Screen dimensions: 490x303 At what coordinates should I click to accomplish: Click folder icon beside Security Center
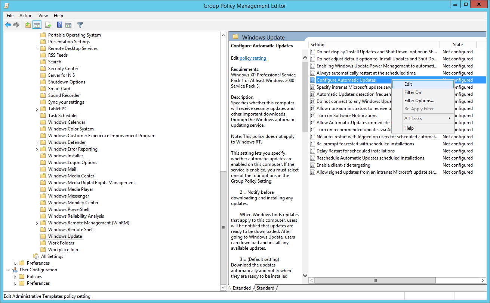click(43, 69)
